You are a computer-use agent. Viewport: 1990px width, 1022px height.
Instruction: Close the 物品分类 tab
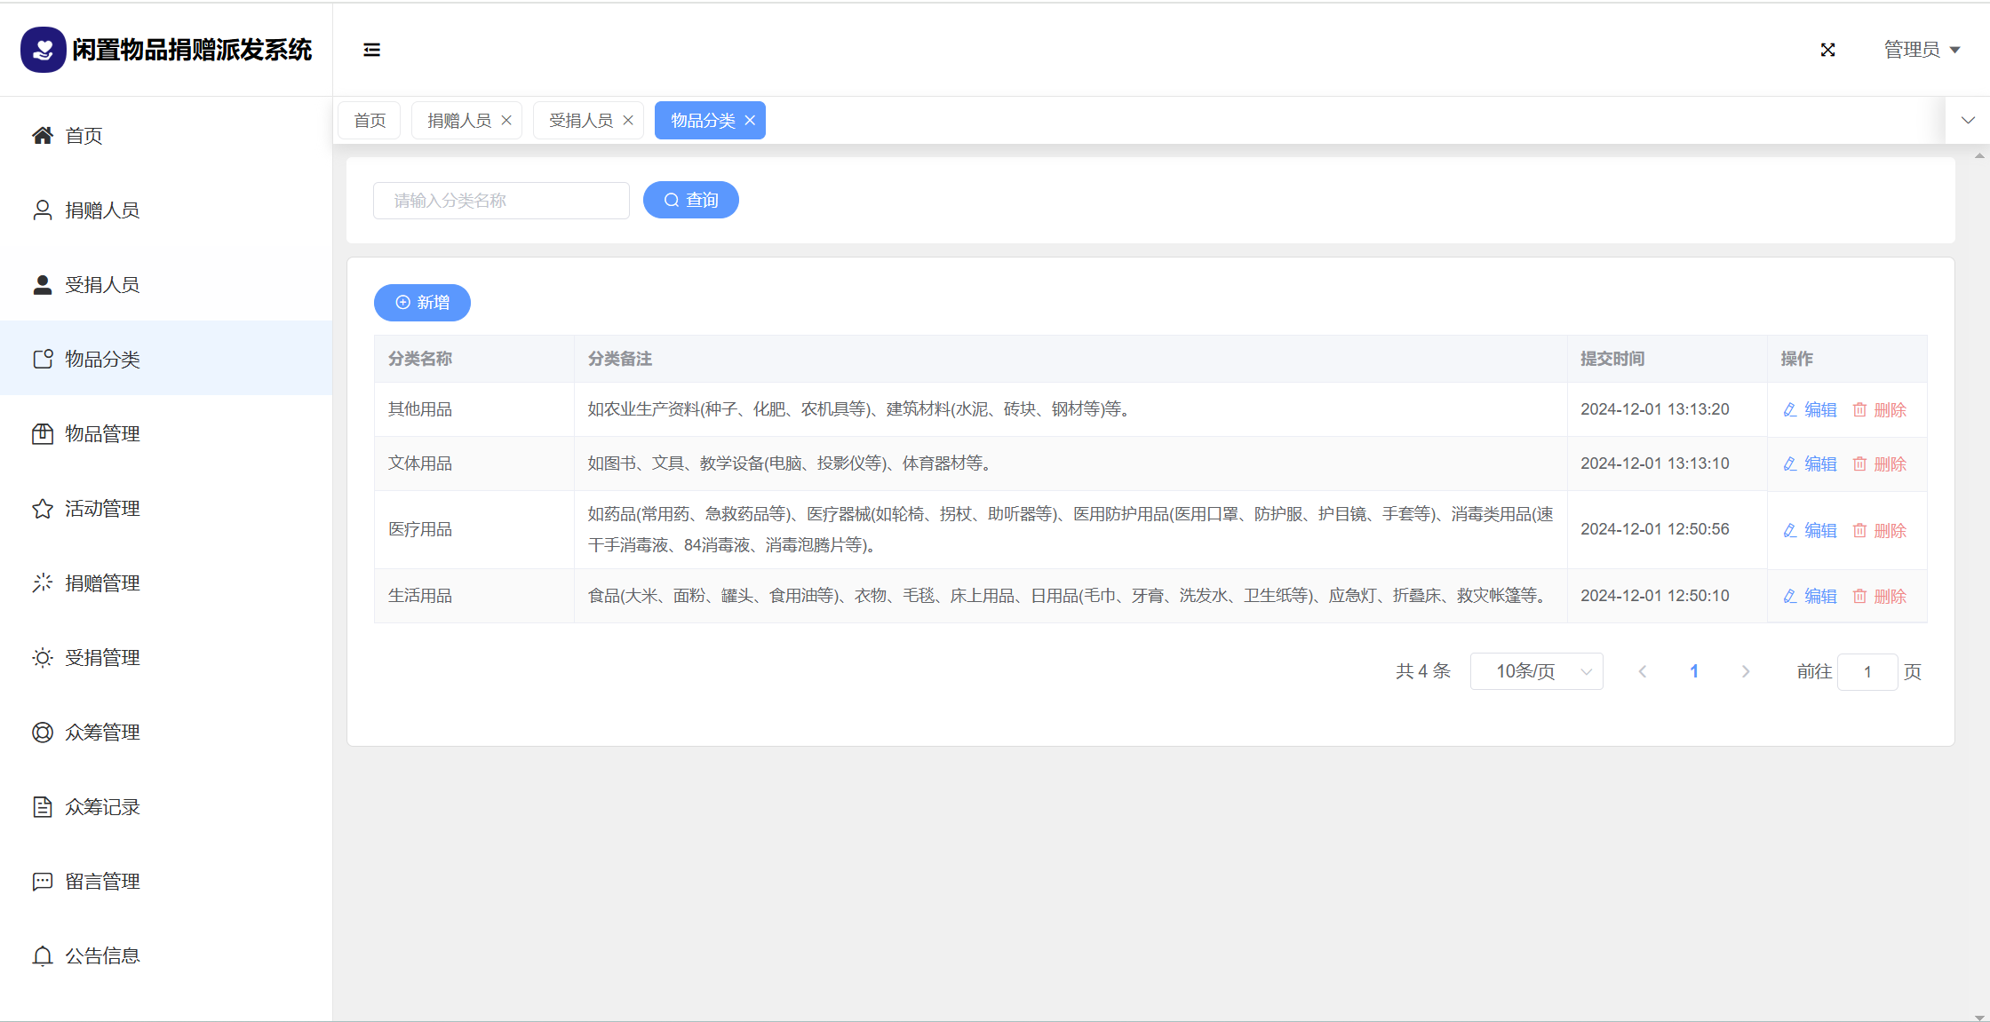point(750,121)
